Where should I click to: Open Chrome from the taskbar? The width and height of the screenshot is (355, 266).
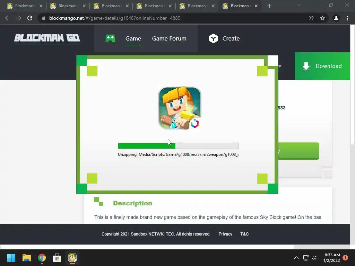tap(42, 258)
